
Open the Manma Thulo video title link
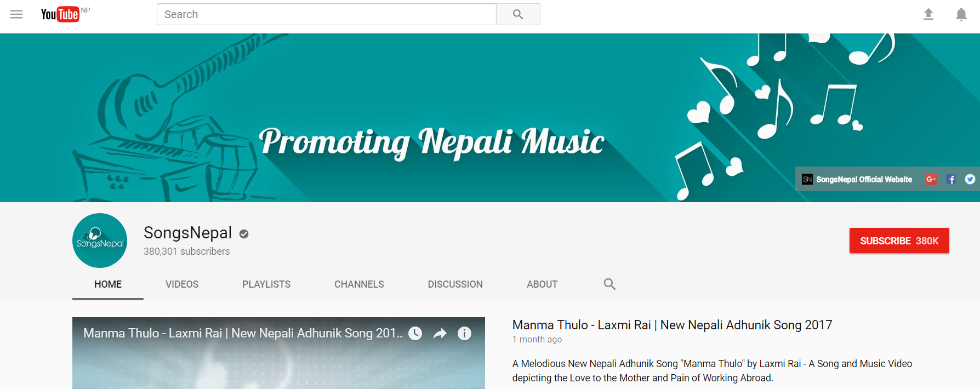click(672, 325)
